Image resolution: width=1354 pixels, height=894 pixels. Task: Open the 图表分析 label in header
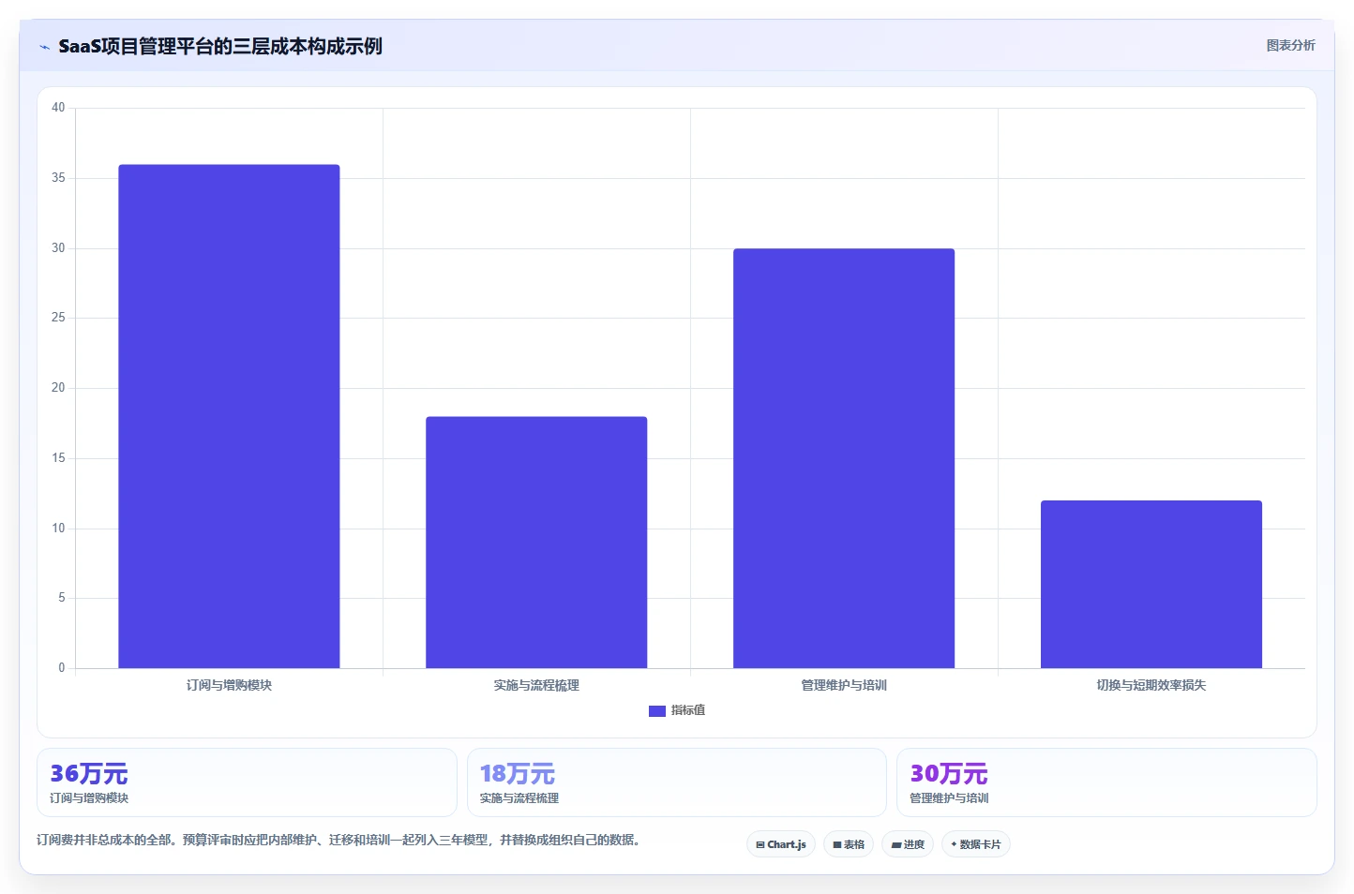(1290, 45)
